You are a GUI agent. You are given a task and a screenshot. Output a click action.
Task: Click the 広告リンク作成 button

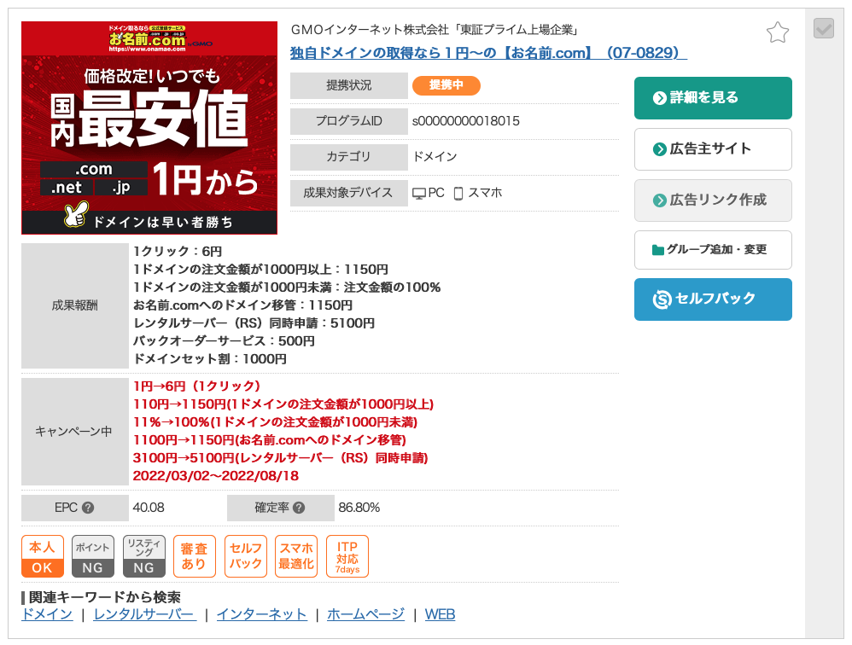(713, 200)
